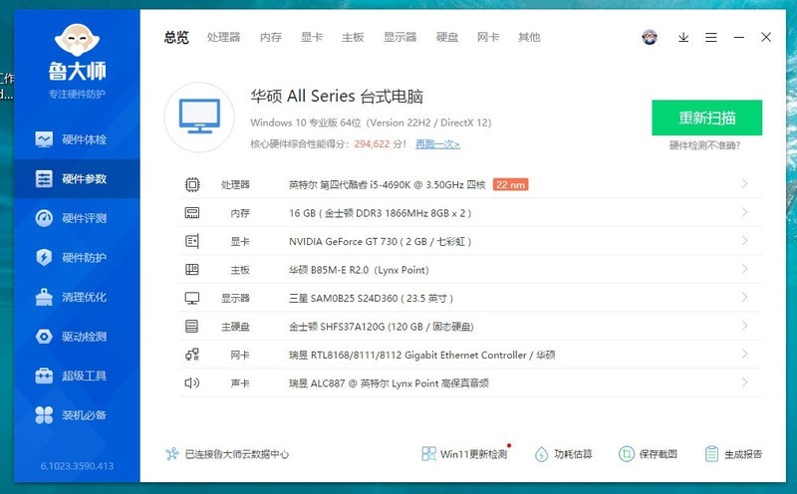
Task: Open the hamburger menu icon
Action: [x=711, y=37]
